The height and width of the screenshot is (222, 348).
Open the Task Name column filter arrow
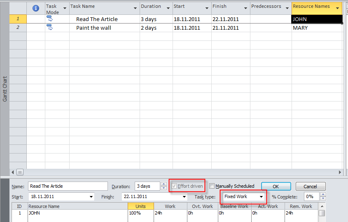pyautogui.click(x=135, y=8)
